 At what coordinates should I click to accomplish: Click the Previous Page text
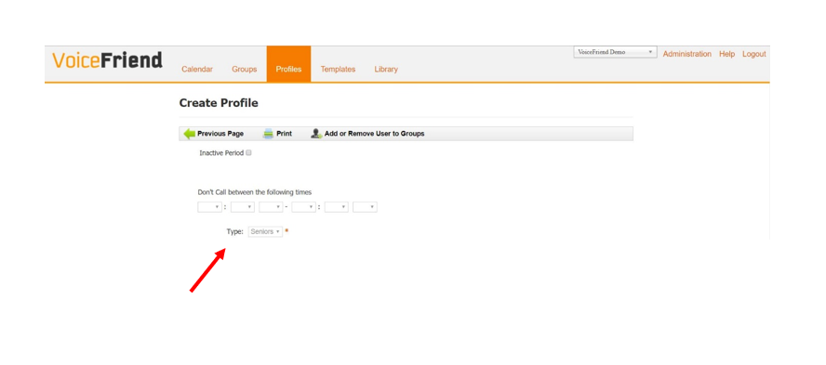[x=220, y=134]
